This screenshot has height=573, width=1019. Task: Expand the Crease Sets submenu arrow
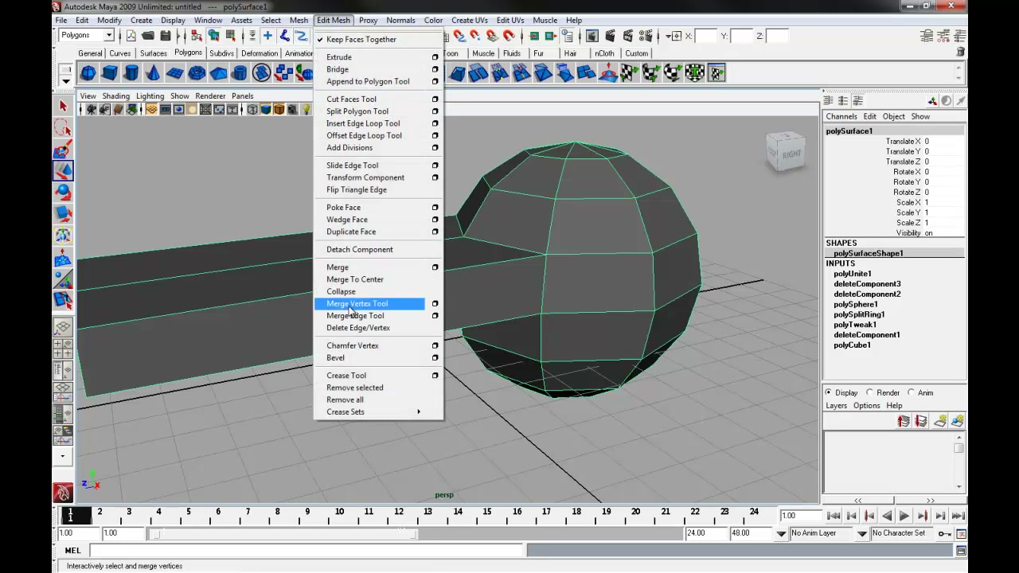[x=418, y=411]
